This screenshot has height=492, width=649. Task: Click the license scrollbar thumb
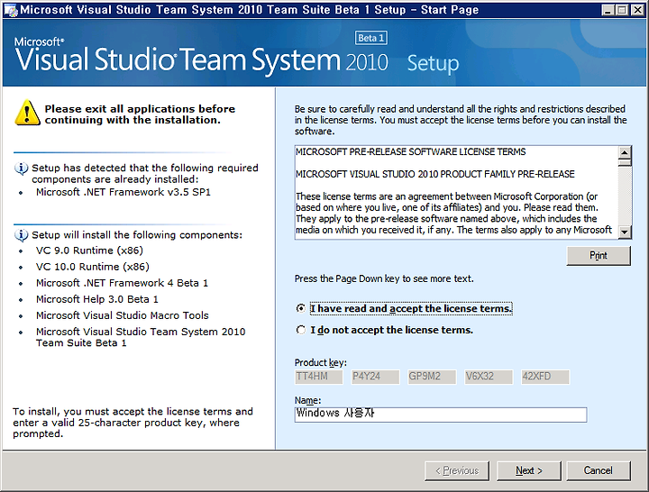625,162
